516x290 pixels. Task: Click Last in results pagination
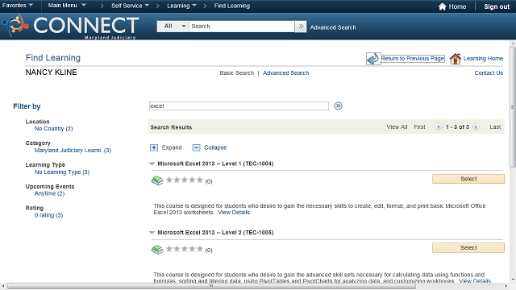pos(495,127)
